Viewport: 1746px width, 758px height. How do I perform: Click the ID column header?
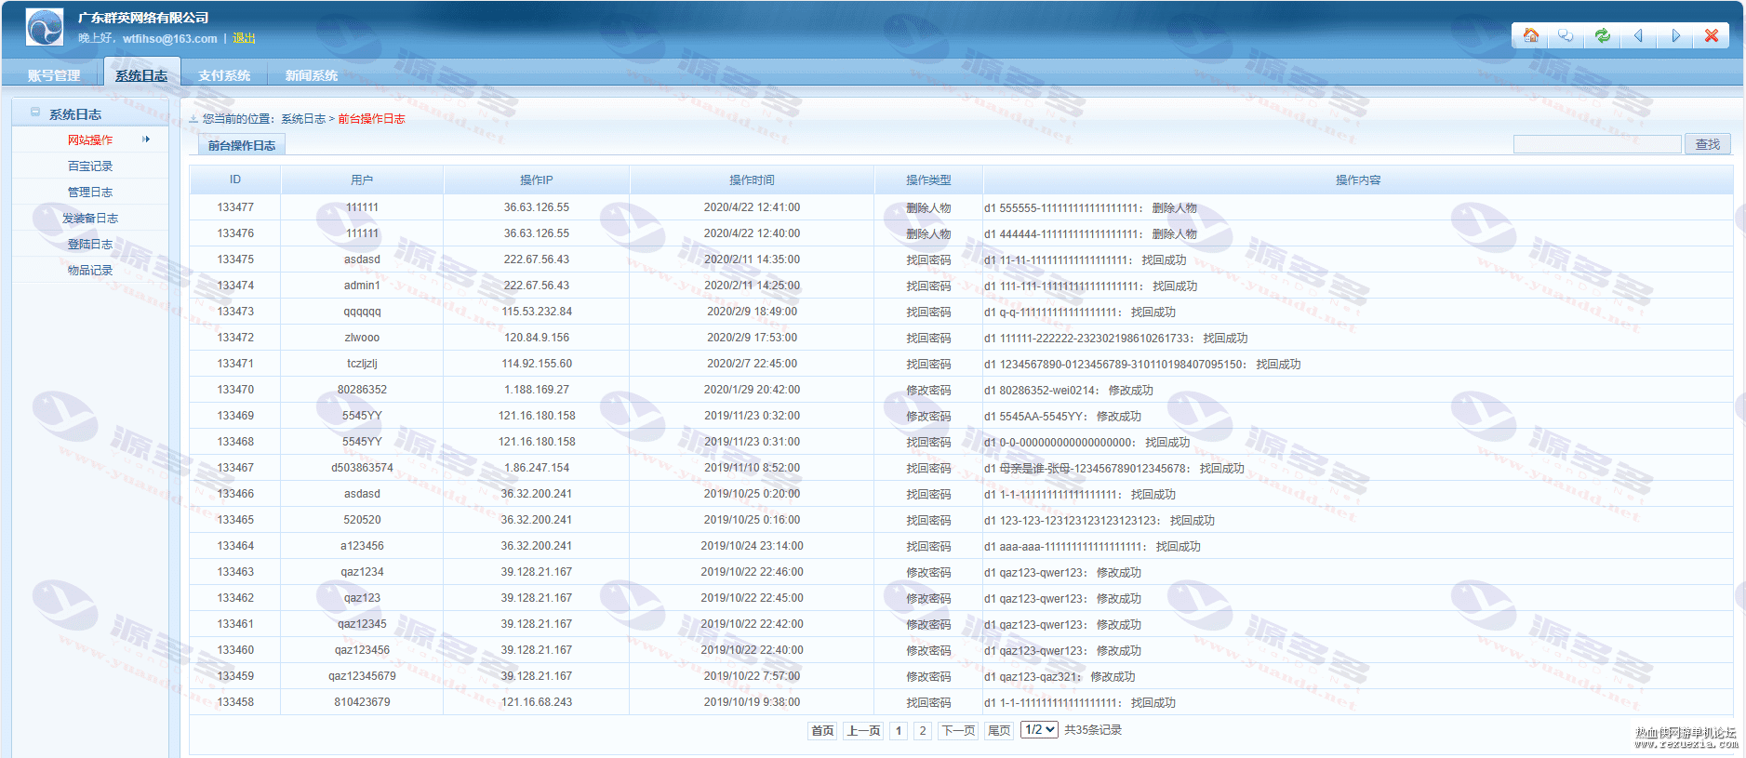click(x=235, y=180)
